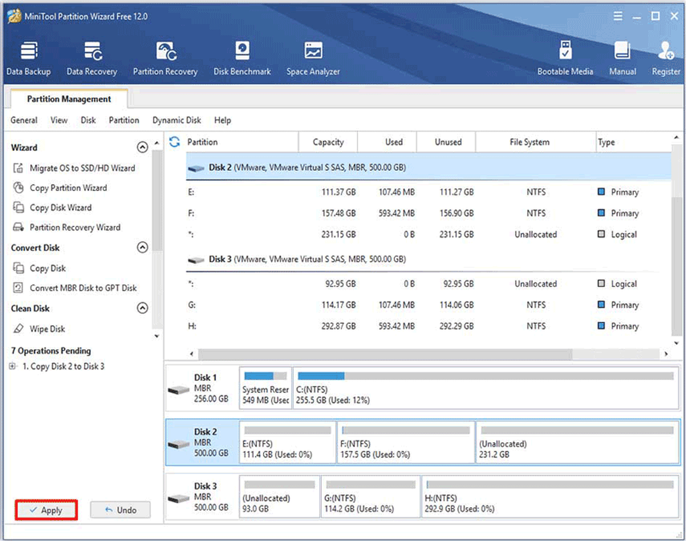Open the Manual
This screenshot has width=686, height=541.
click(x=623, y=58)
